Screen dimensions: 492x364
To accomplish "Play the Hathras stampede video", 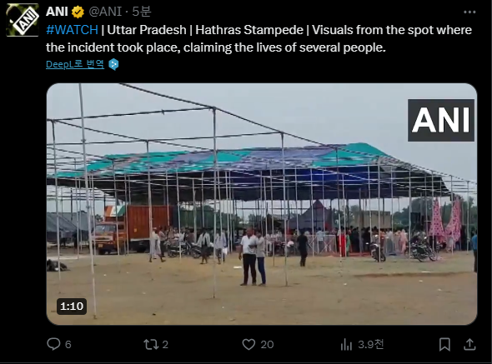I will click(x=262, y=204).
